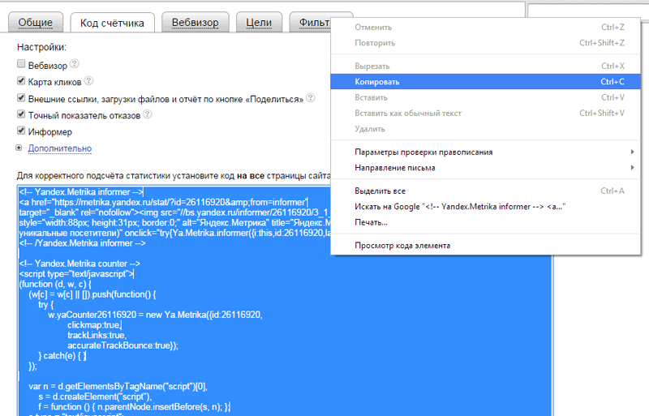Click help icon next to Информер
Screen dimensions: 649x416
tap(79, 131)
